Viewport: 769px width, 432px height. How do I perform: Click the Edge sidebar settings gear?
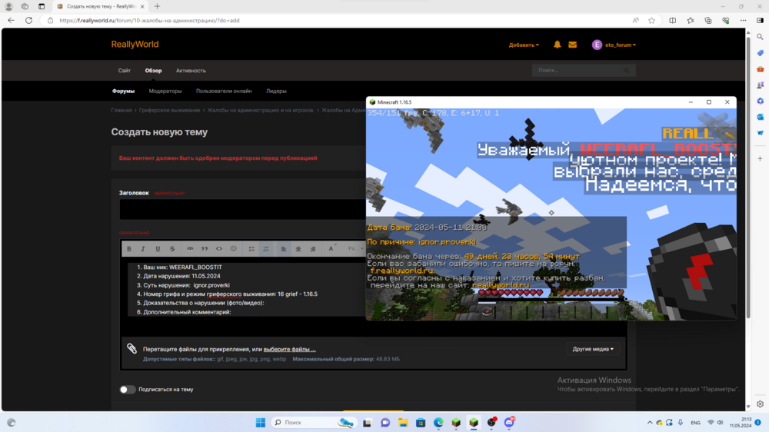point(761,404)
